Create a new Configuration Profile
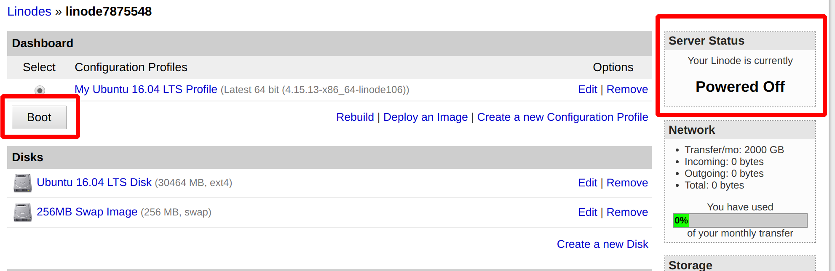 click(x=562, y=117)
